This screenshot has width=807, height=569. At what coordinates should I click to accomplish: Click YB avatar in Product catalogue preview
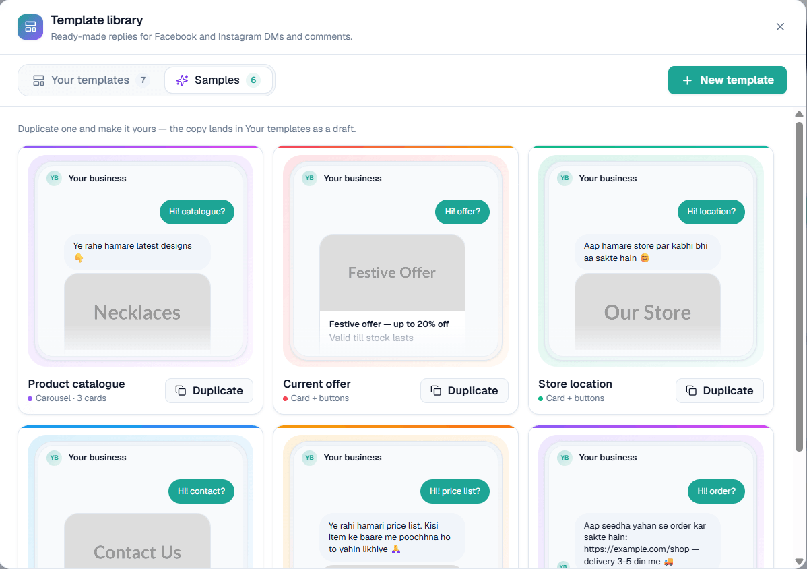(x=54, y=178)
